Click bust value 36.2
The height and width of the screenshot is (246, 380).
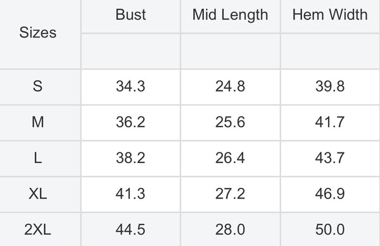(x=130, y=122)
